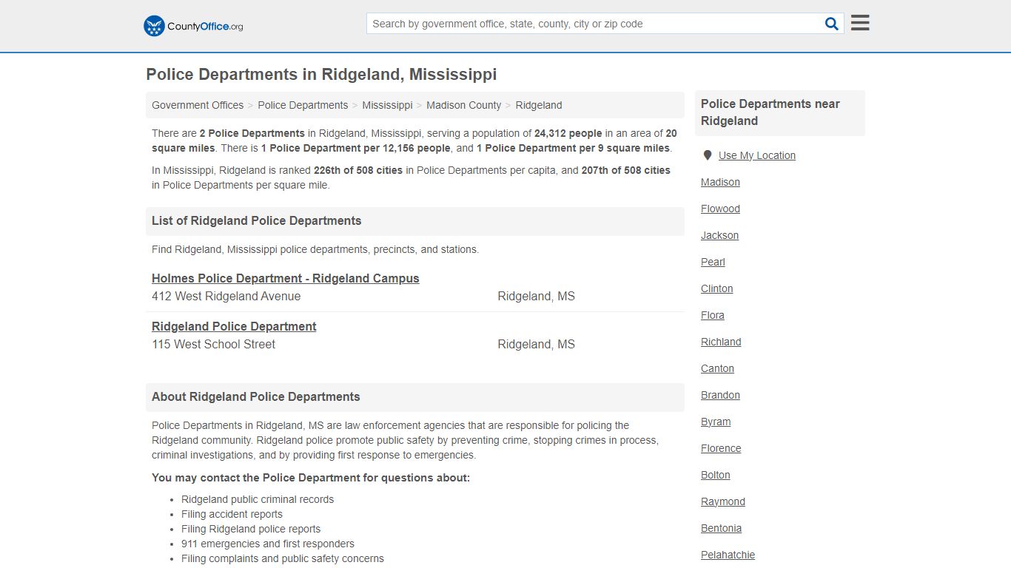Open Ridgeland Police Department listing
The image size is (1011, 568).
234,326
